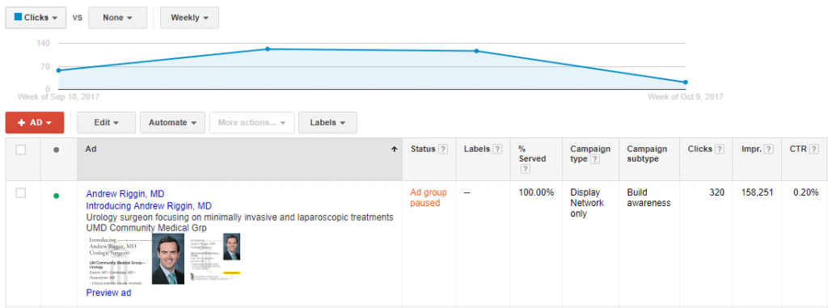Open the Labels dropdown button
This screenshot has height=308, width=828.
click(327, 123)
